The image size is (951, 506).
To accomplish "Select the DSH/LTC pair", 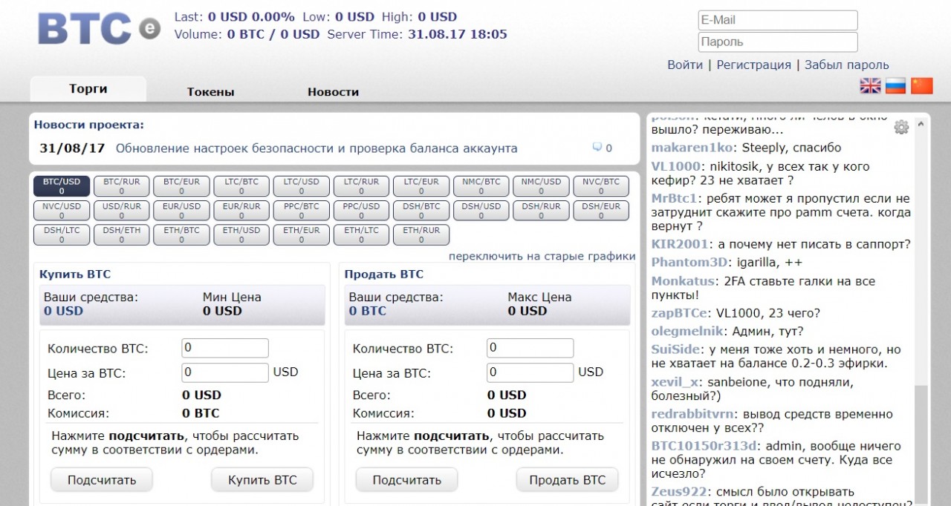I will 62,234.
